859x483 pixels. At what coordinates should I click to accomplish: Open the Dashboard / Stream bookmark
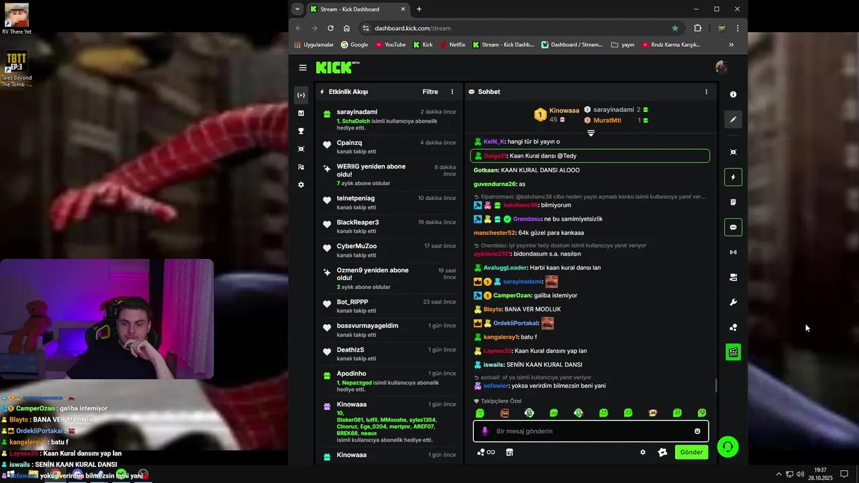tap(572, 45)
